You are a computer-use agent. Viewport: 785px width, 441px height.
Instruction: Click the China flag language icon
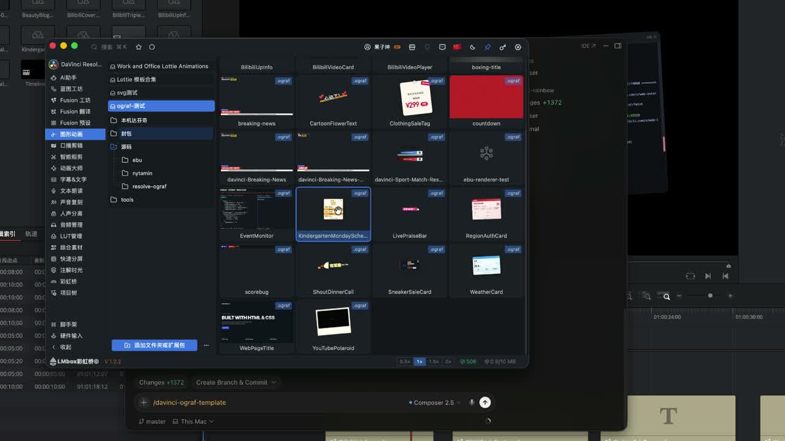[457, 47]
